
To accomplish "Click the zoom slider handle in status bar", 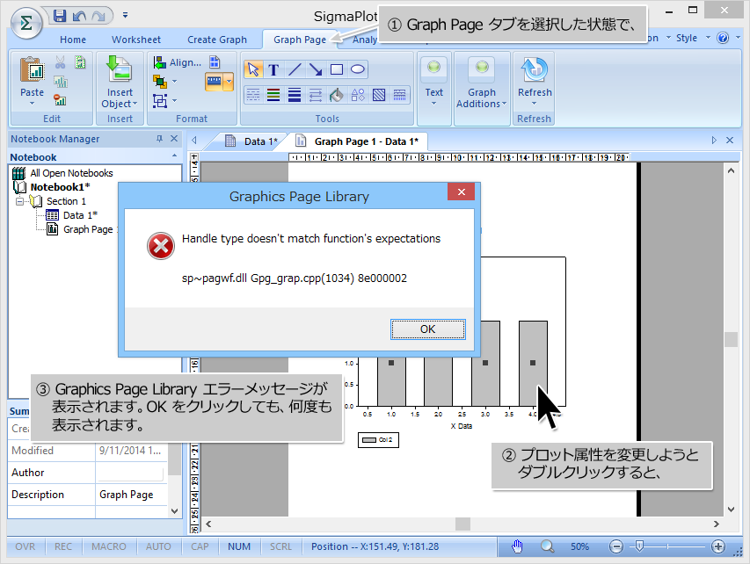I will click(x=639, y=546).
